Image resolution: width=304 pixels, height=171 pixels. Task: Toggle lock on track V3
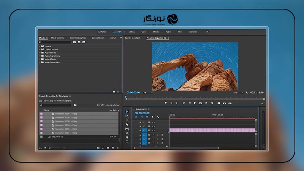click(x=140, y=122)
